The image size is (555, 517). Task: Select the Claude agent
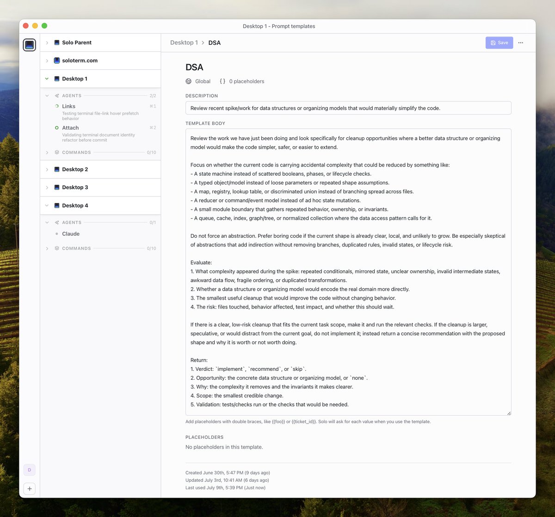click(x=100, y=234)
